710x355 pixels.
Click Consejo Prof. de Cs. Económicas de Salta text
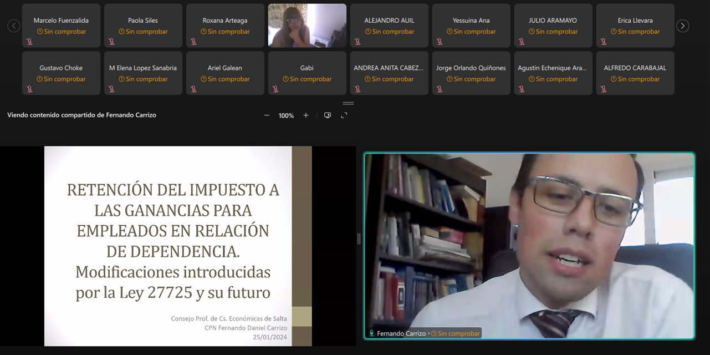[x=229, y=318]
